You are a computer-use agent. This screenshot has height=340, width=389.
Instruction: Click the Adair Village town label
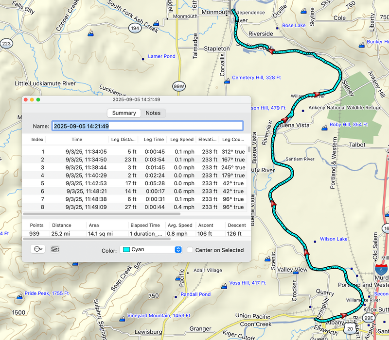(x=208, y=270)
